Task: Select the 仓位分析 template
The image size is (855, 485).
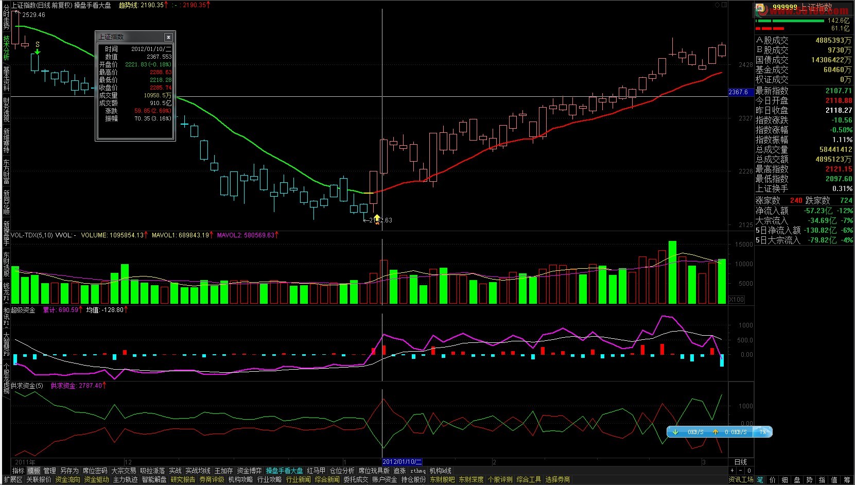Action: (x=342, y=471)
